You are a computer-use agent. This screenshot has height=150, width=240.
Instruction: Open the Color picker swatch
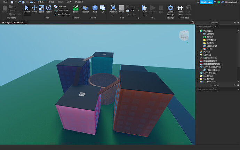coord(121,8)
